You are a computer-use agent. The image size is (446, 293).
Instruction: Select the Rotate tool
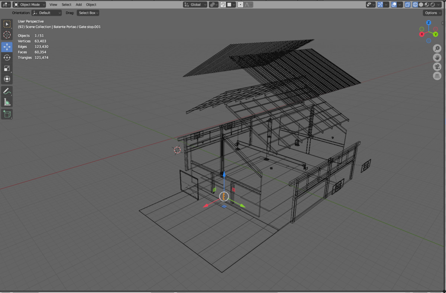(x=7, y=58)
